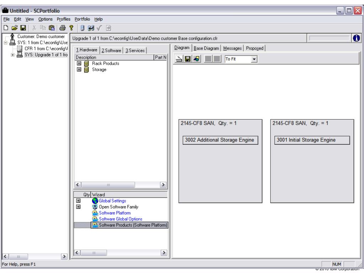Expand the Rack Products node
The height and width of the screenshot is (273, 364).
tap(79, 63)
